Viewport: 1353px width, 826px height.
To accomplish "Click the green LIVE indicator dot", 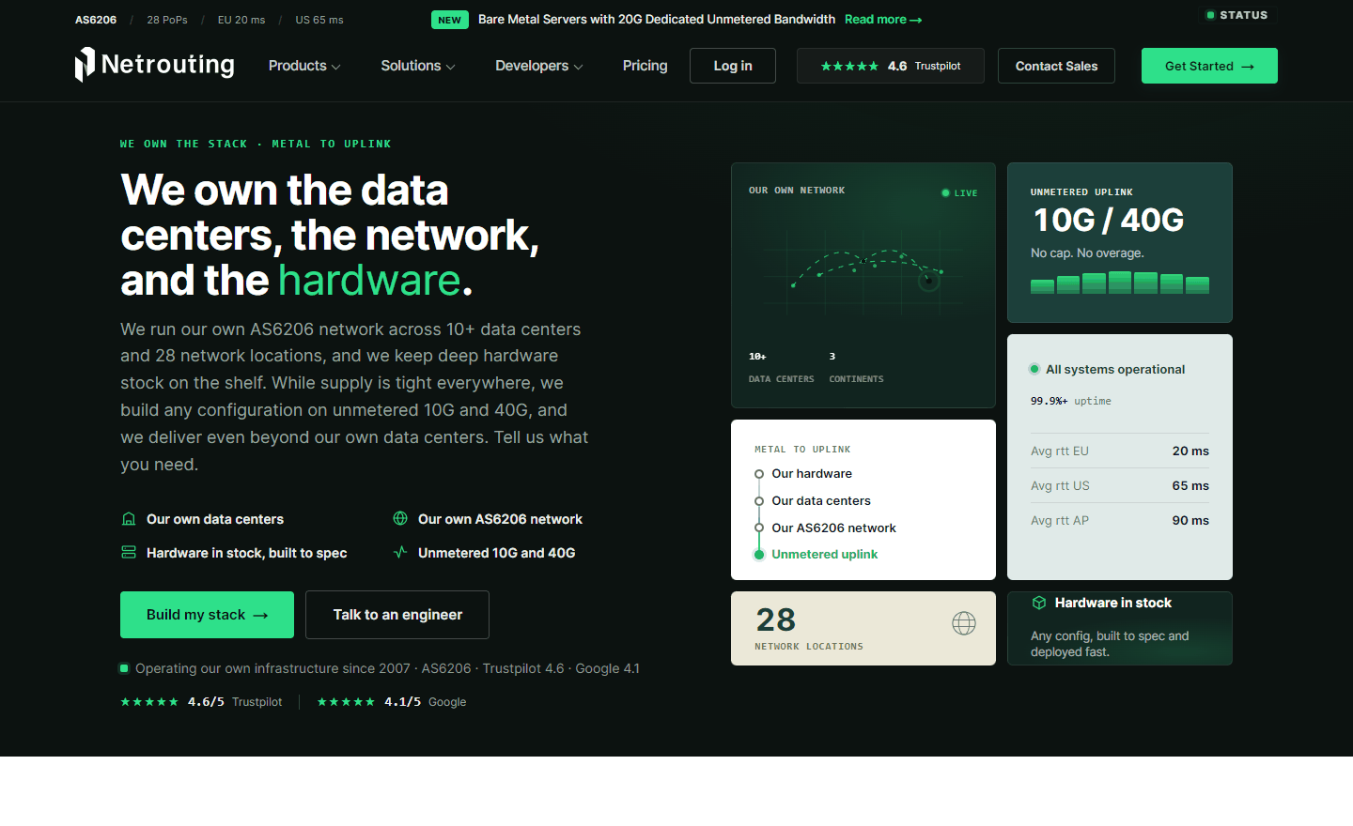I will (x=945, y=193).
